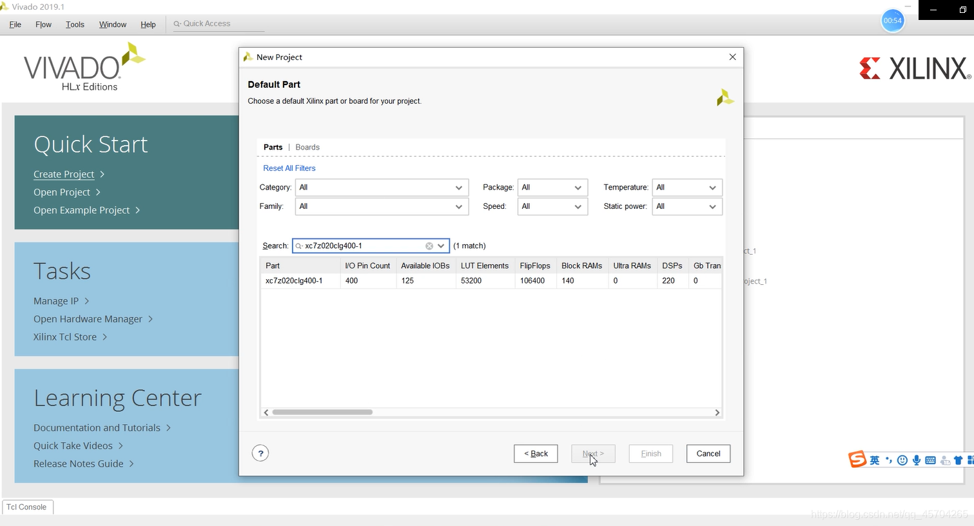Click the Open Example Project link
The width and height of the screenshot is (974, 526).
coord(81,210)
